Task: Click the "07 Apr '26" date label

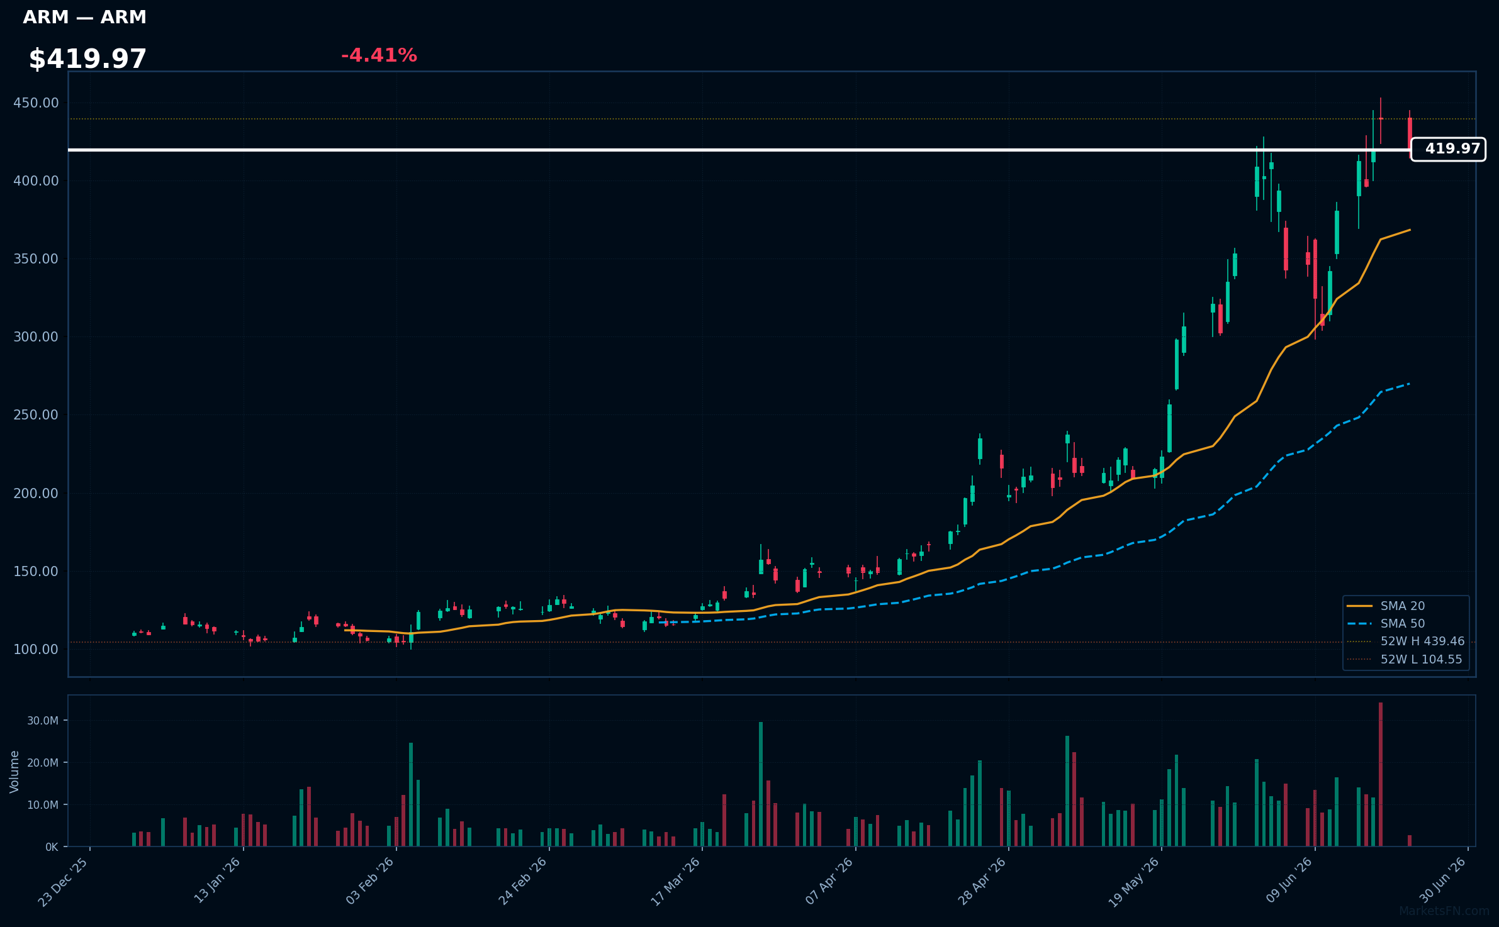Action: click(x=829, y=880)
